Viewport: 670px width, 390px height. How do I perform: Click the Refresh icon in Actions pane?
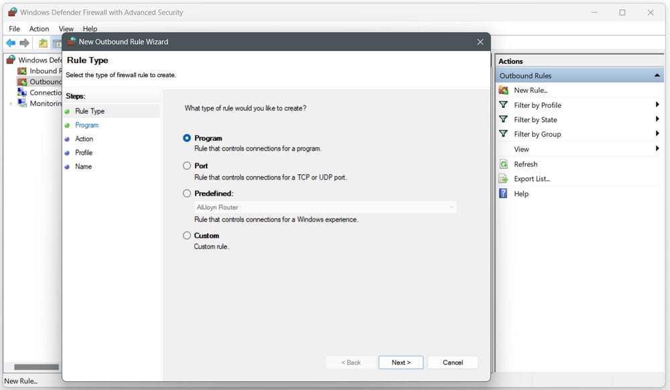point(505,164)
